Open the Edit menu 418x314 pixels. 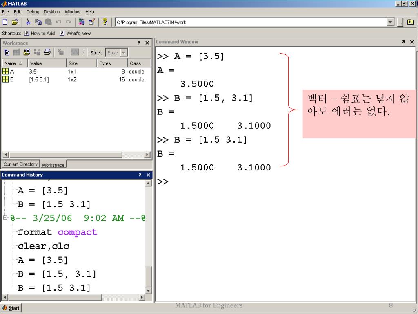pos(17,12)
